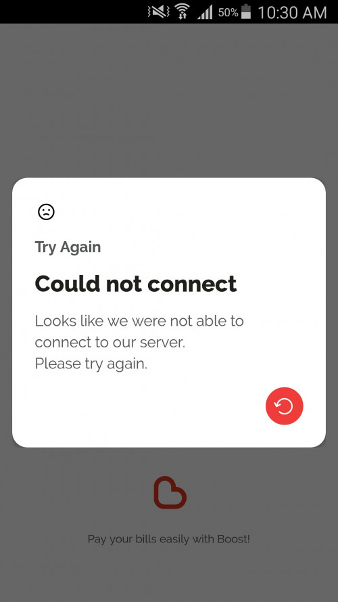Tap dimmed area below the Boost tagline
This screenshot has width=338, height=602.
point(169,576)
